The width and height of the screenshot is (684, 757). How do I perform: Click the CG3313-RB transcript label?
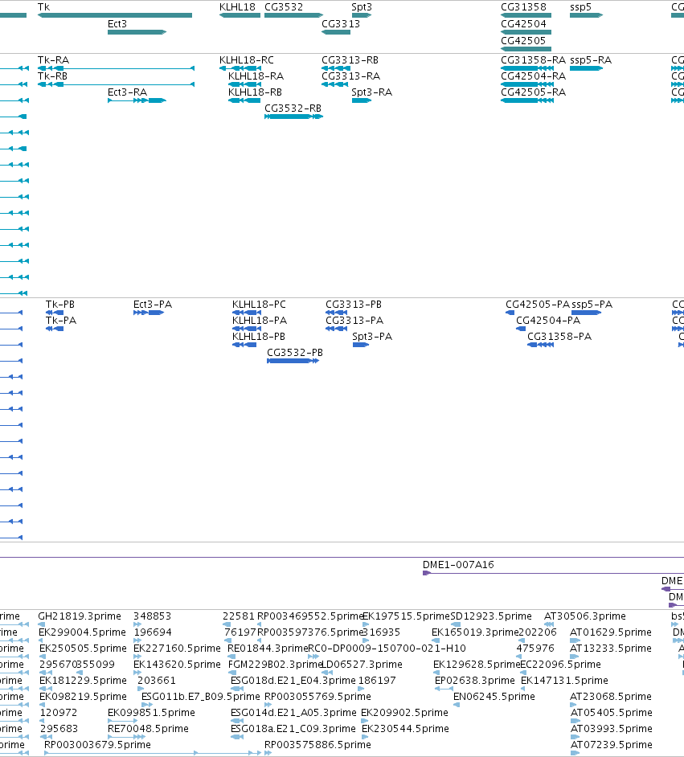coord(350,60)
